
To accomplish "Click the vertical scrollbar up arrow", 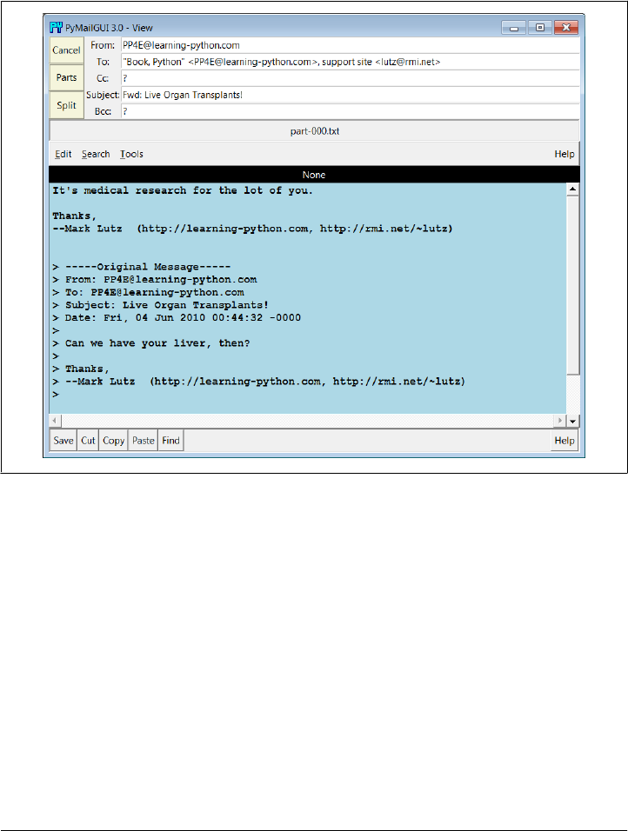I will click(573, 189).
